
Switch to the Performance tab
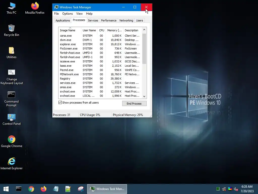click(109, 20)
